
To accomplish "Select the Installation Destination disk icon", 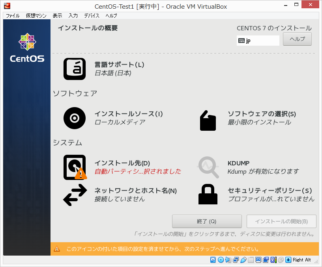I will [74, 167].
